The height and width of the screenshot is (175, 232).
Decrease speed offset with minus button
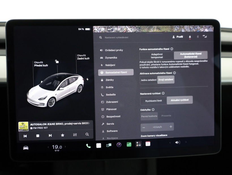click(x=144, y=127)
